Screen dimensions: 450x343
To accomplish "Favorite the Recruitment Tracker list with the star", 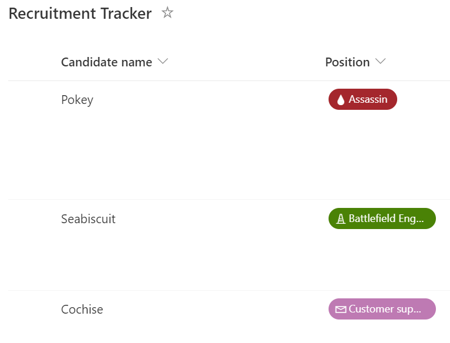I will pos(168,13).
